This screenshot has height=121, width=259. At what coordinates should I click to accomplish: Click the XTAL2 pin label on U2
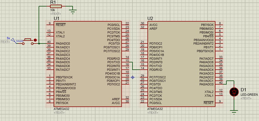(x=209, y=92)
